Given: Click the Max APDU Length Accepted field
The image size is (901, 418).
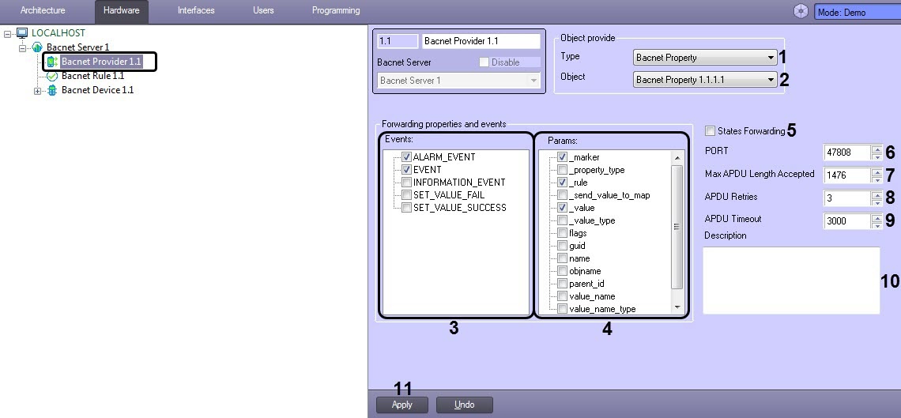Looking at the screenshot, I should tap(847, 175).
